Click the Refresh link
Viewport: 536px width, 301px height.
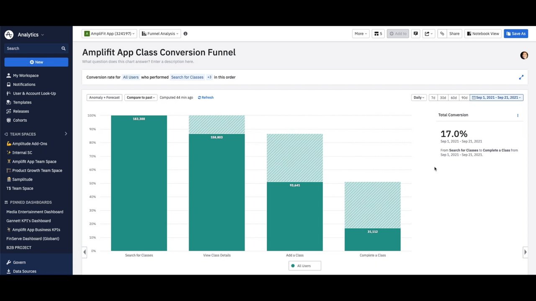pos(206,98)
